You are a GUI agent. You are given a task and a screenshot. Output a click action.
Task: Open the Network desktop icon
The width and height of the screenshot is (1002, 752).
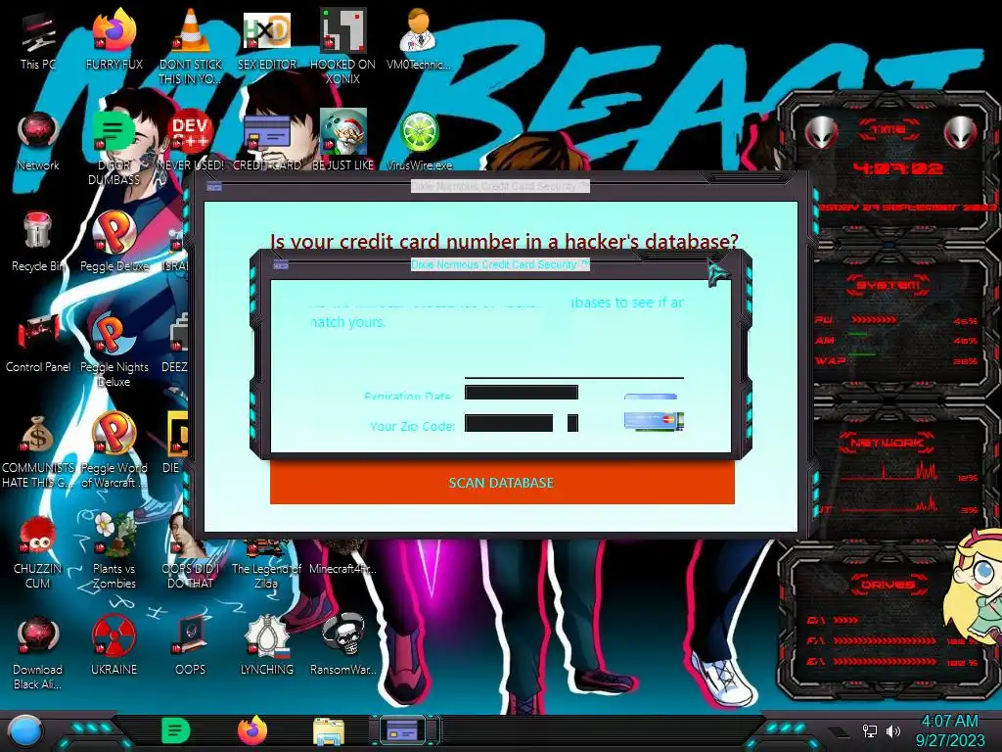[x=38, y=141]
